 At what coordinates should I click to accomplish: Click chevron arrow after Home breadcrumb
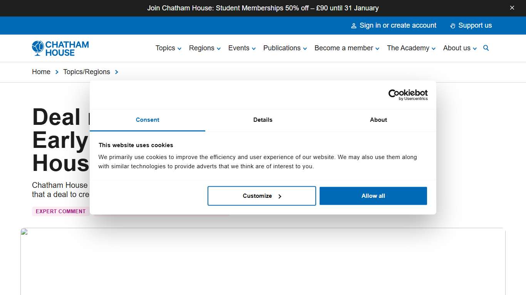click(57, 72)
